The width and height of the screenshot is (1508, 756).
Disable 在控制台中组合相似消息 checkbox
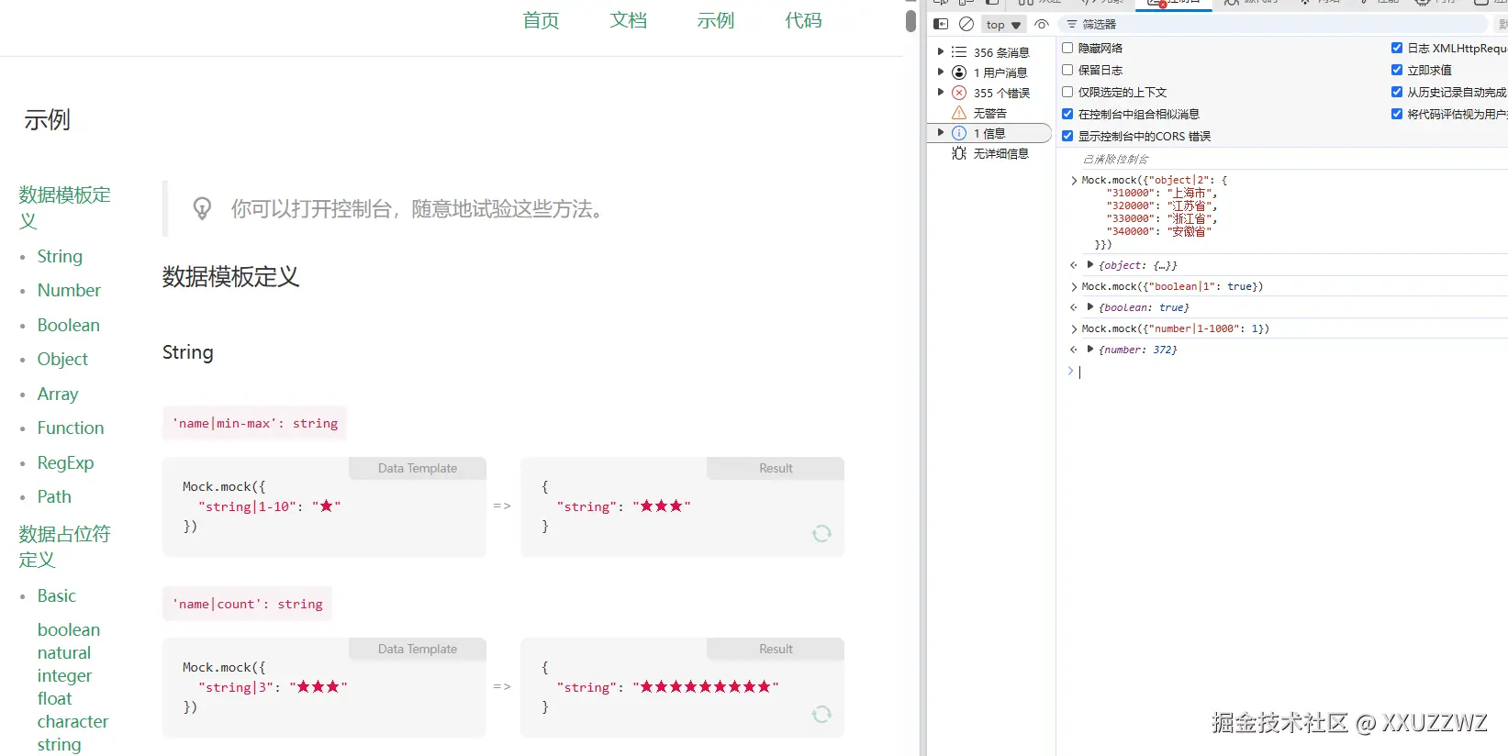coord(1067,114)
